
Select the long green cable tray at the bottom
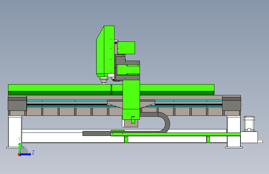[176, 134]
